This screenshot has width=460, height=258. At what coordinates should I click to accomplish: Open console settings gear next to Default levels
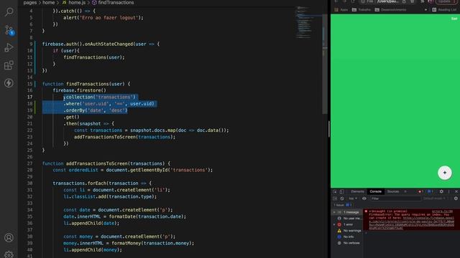click(456, 199)
